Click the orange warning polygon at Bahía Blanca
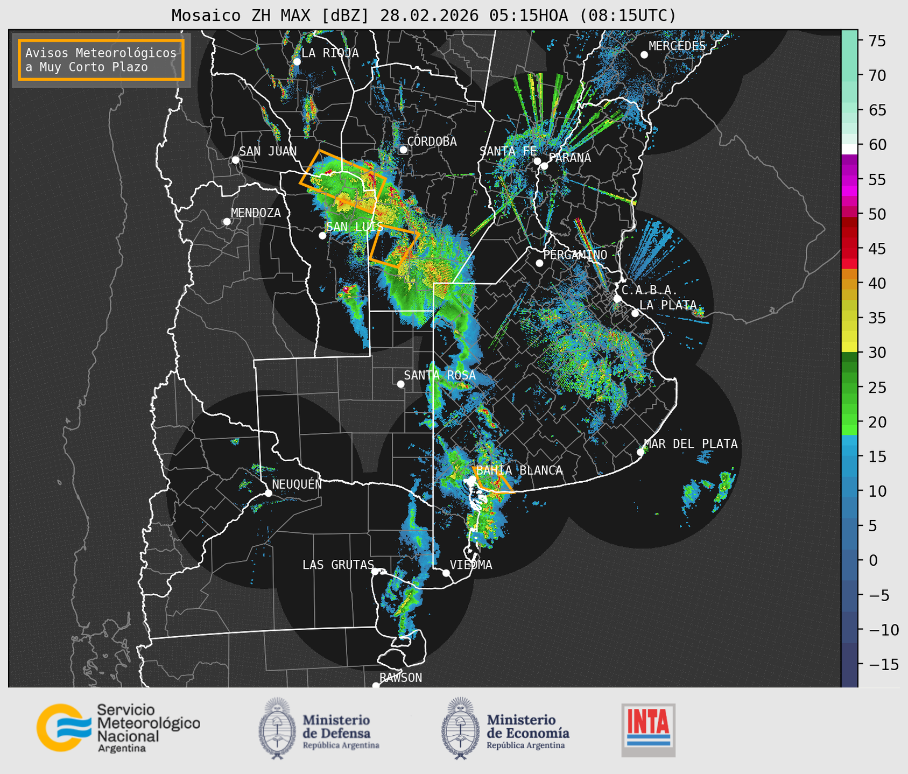This screenshot has width=908, height=774. [493, 480]
